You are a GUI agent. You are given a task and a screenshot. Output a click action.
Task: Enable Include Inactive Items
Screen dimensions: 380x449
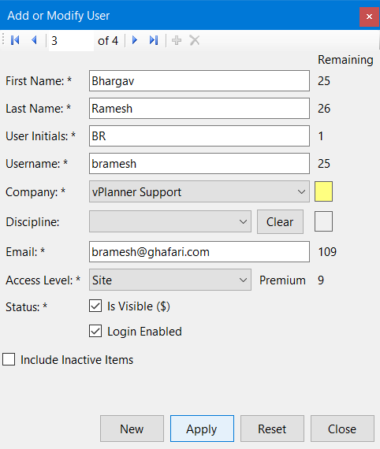point(9,359)
